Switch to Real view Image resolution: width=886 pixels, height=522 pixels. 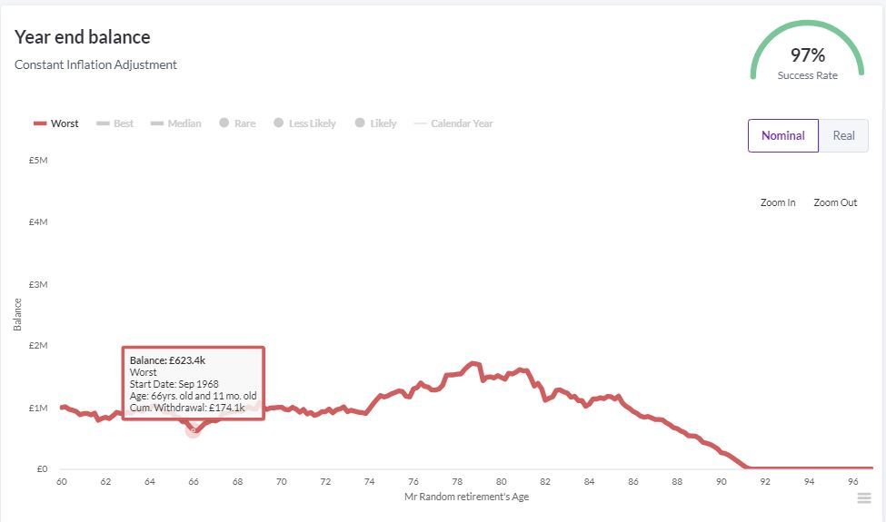(x=843, y=135)
